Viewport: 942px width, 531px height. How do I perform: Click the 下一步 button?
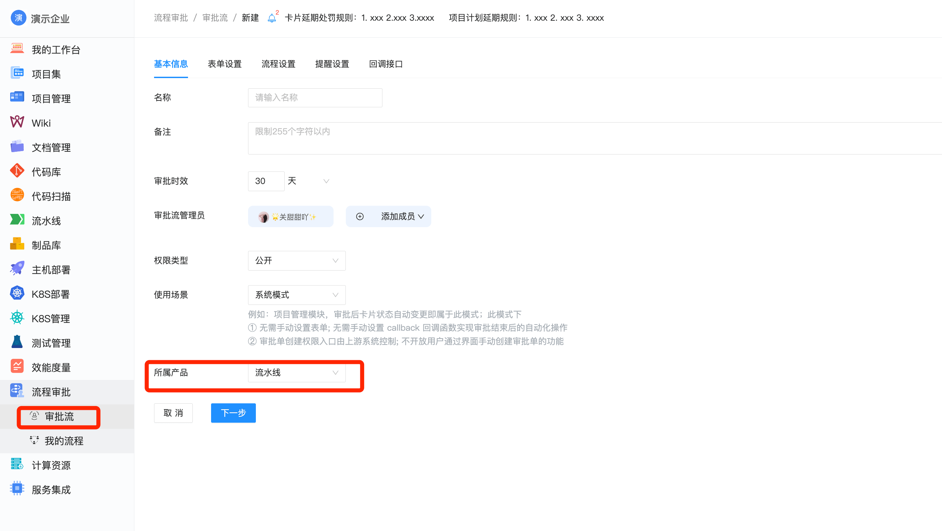(x=233, y=413)
